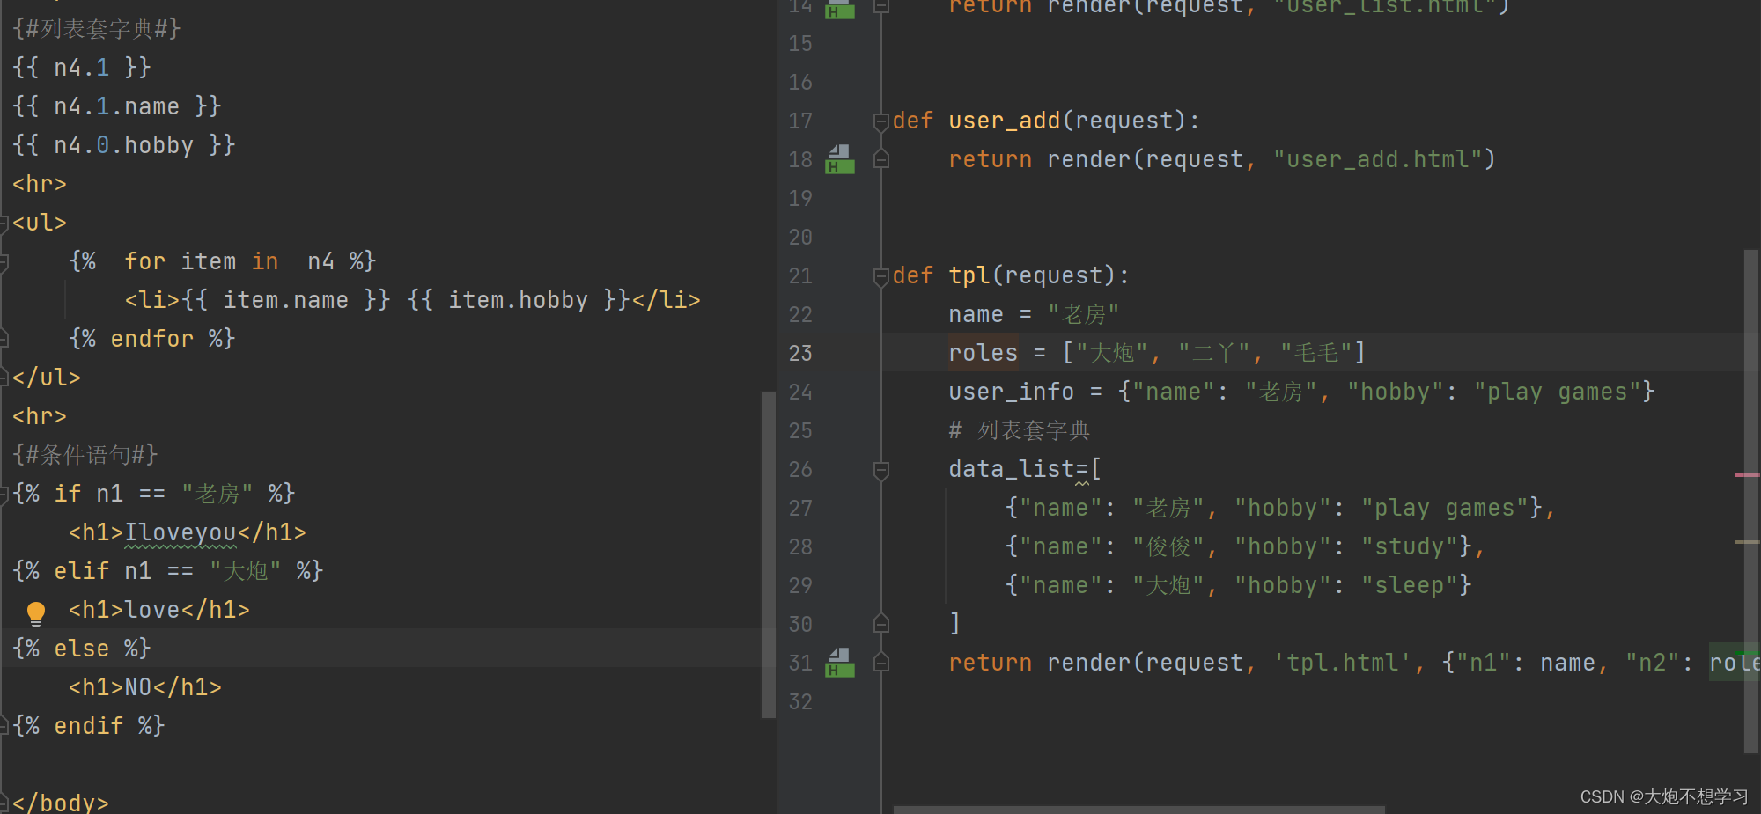Image resolution: width=1761 pixels, height=814 pixels.
Task: Click the fold marker beside </body>
Action: click(x=4, y=803)
